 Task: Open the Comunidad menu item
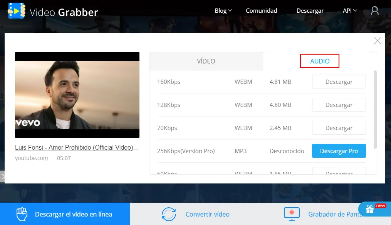click(261, 11)
